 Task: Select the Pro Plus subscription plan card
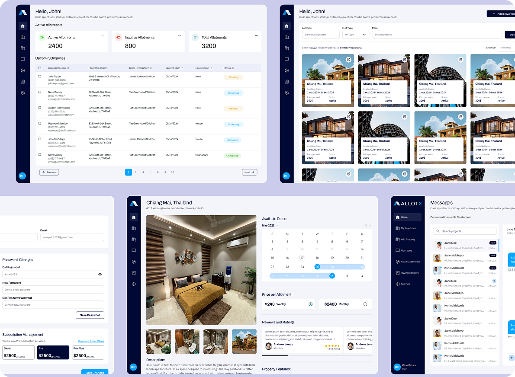[88, 352]
